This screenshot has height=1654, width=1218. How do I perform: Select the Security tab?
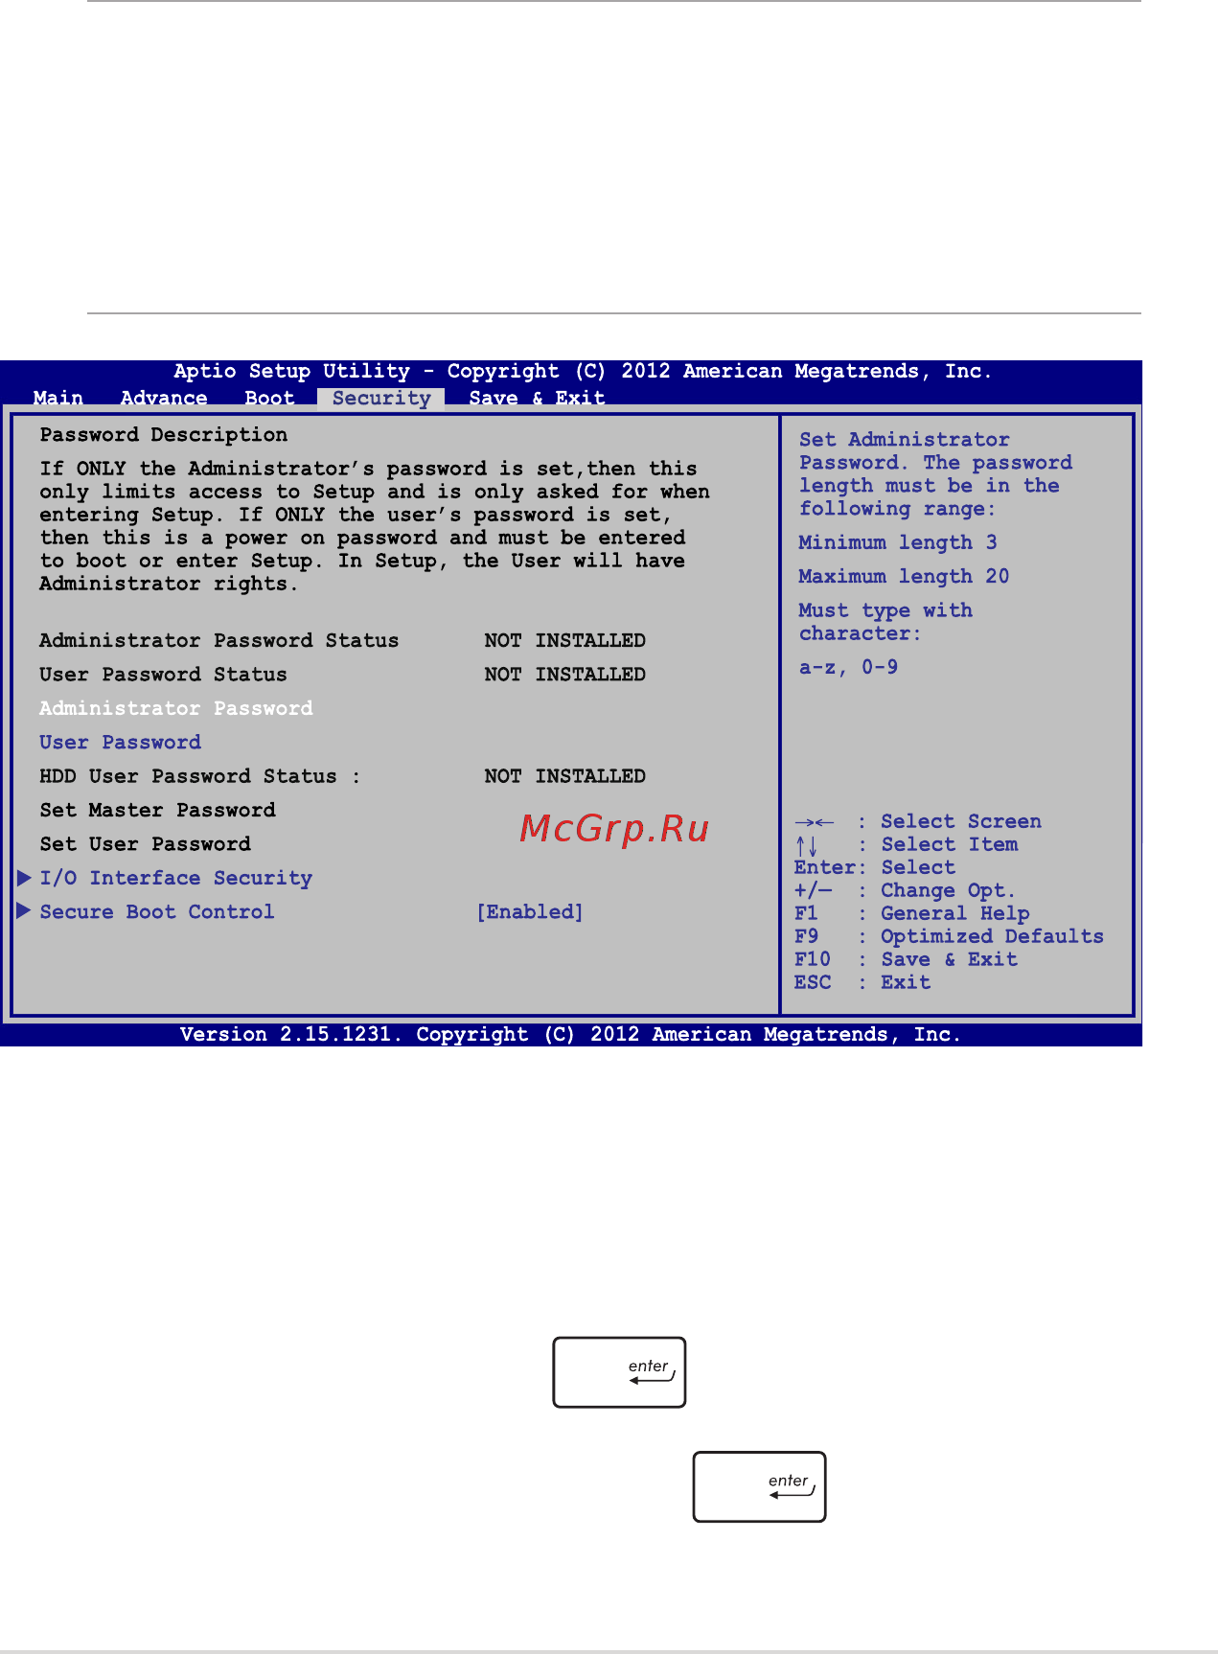(x=381, y=398)
